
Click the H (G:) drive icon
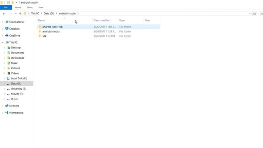[8, 99]
